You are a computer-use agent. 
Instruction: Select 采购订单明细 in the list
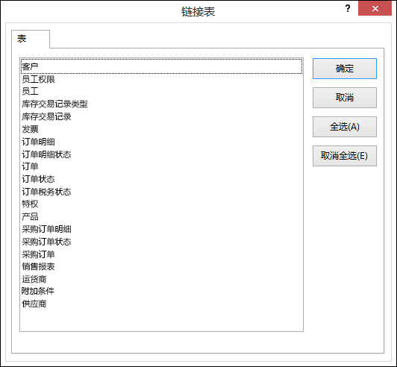pyautogui.click(x=161, y=229)
